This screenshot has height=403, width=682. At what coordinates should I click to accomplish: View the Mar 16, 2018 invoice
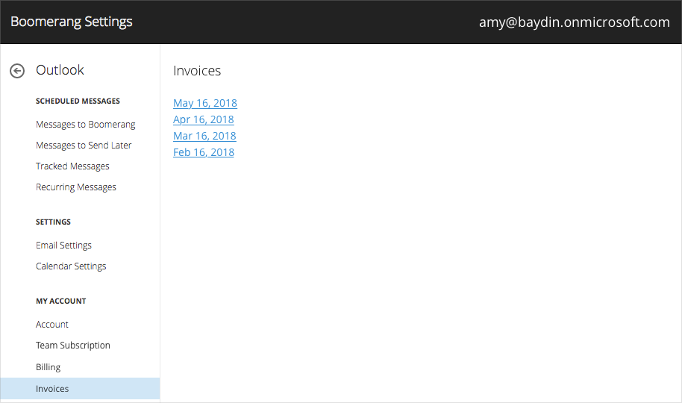pyautogui.click(x=204, y=136)
